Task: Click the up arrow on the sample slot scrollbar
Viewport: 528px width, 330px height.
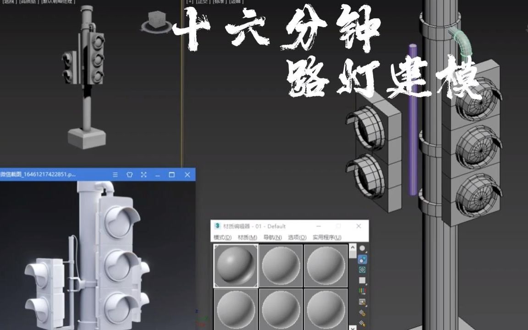Action: 352,248
